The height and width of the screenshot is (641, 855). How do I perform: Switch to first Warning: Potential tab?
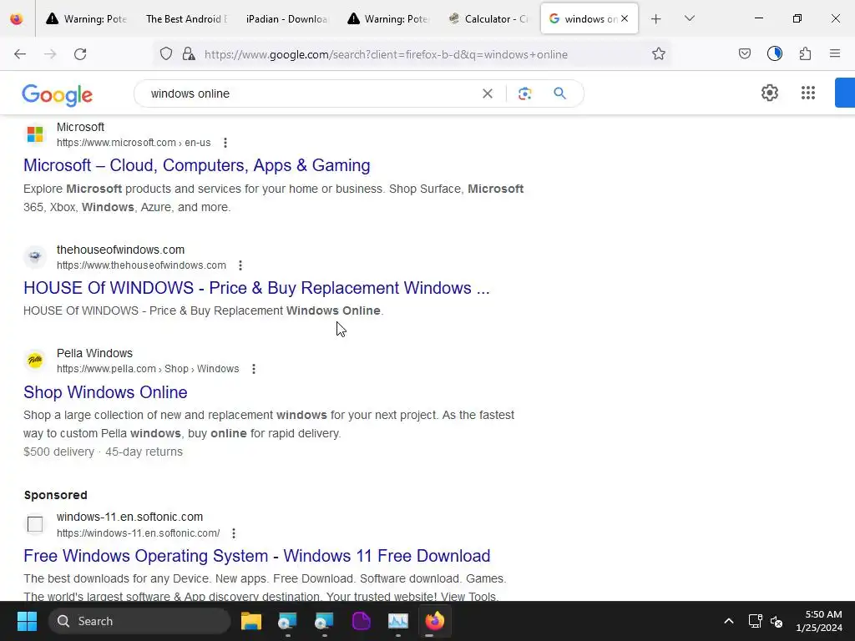(87, 19)
